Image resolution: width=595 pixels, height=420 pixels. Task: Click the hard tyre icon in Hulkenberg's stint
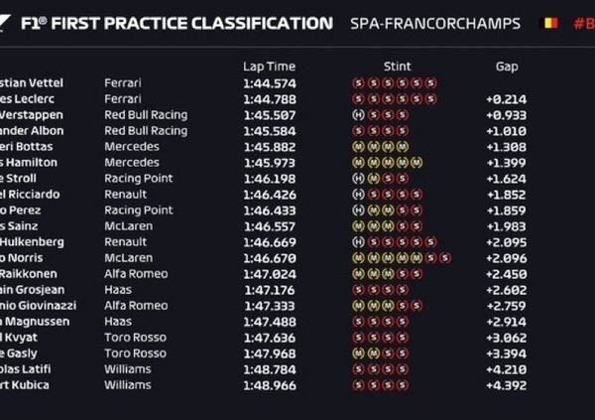357,242
